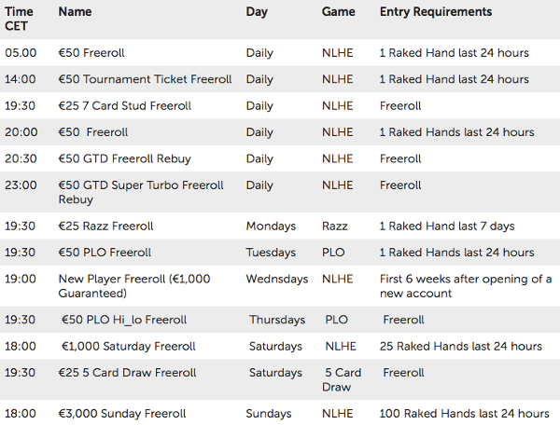Select the €3,000 Sunday Freeroll name
Image resolution: width=560 pixels, height=425 pixels.
pos(122,414)
